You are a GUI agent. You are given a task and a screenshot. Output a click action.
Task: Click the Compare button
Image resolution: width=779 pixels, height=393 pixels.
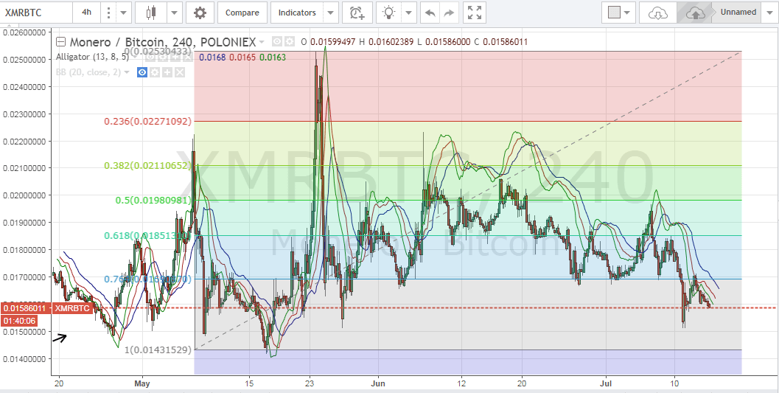[x=242, y=13]
